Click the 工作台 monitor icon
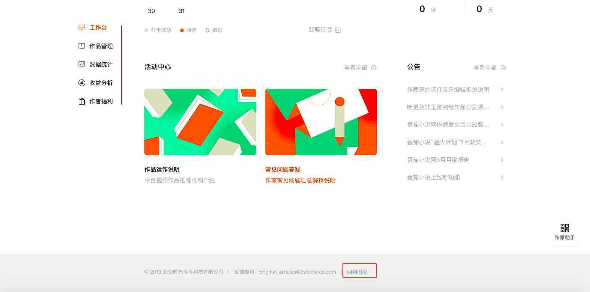Image resolution: width=590 pixels, height=292 pixels. tap(82, 28)
